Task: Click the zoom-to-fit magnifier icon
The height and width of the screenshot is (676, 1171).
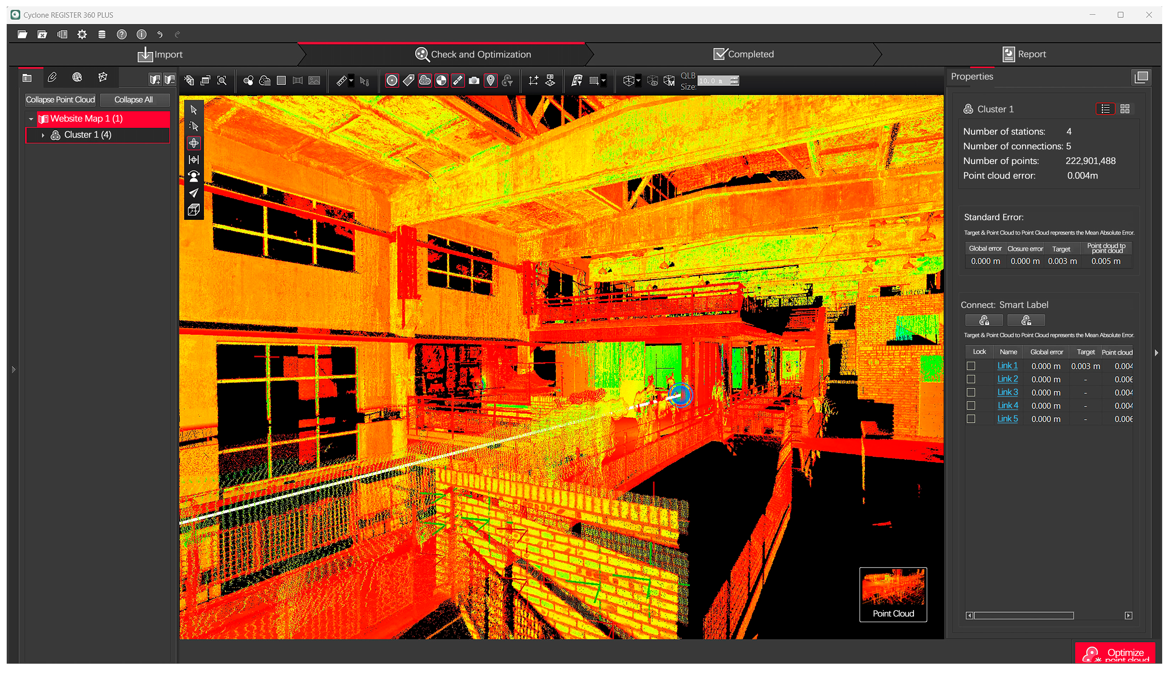Action: point(222,81)
